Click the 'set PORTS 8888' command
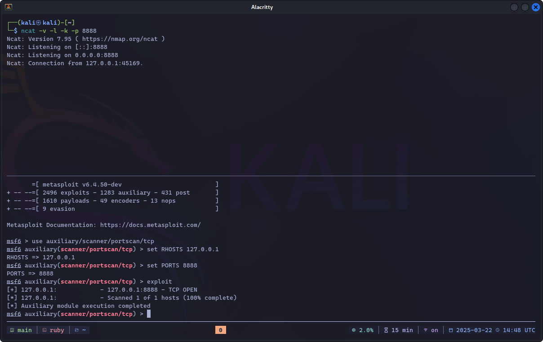543x342 pixels. (172, 265)
